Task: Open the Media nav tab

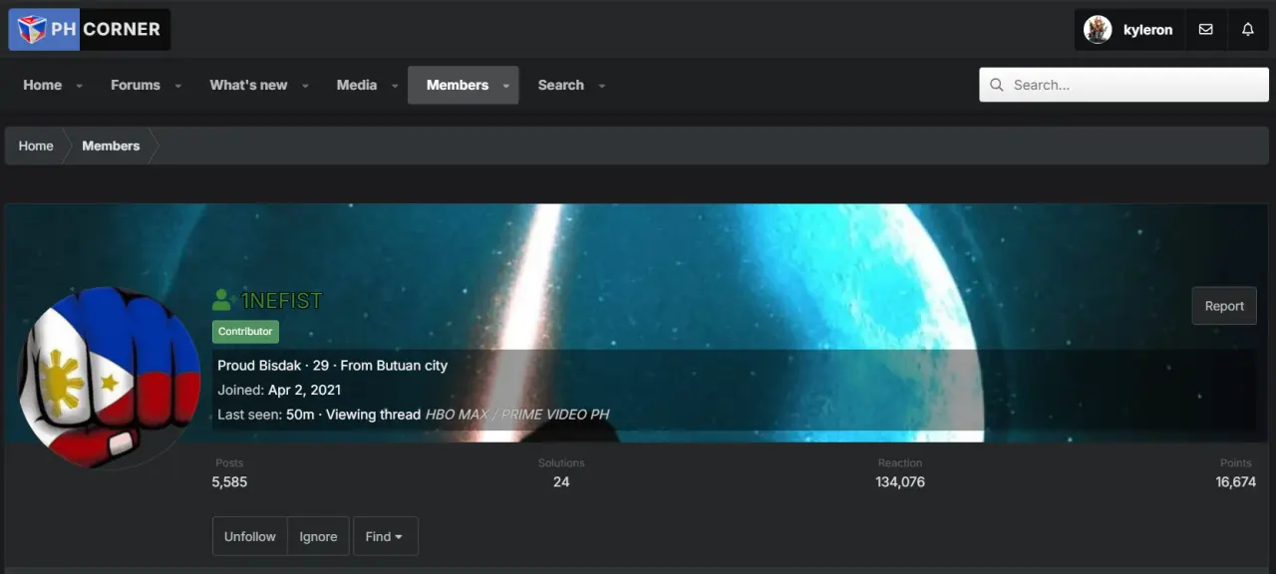Action: (357, 85)
